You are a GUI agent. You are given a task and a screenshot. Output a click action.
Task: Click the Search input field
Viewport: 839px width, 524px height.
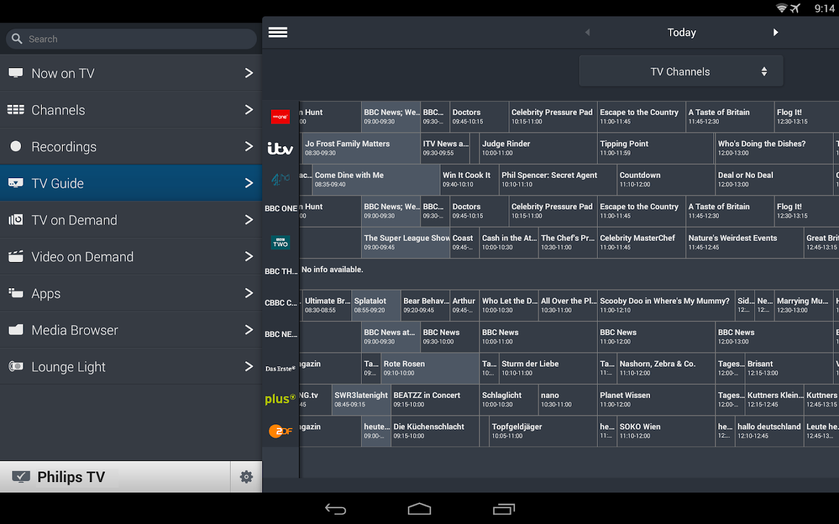[x=131, y=39]
